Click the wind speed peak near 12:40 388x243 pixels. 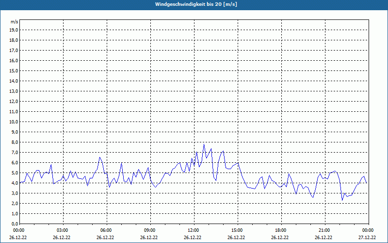coord(204,144)
